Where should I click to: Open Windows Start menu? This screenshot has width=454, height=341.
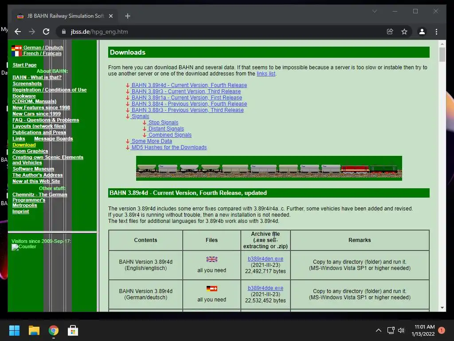pyautogui.click(x=14, y=330)
